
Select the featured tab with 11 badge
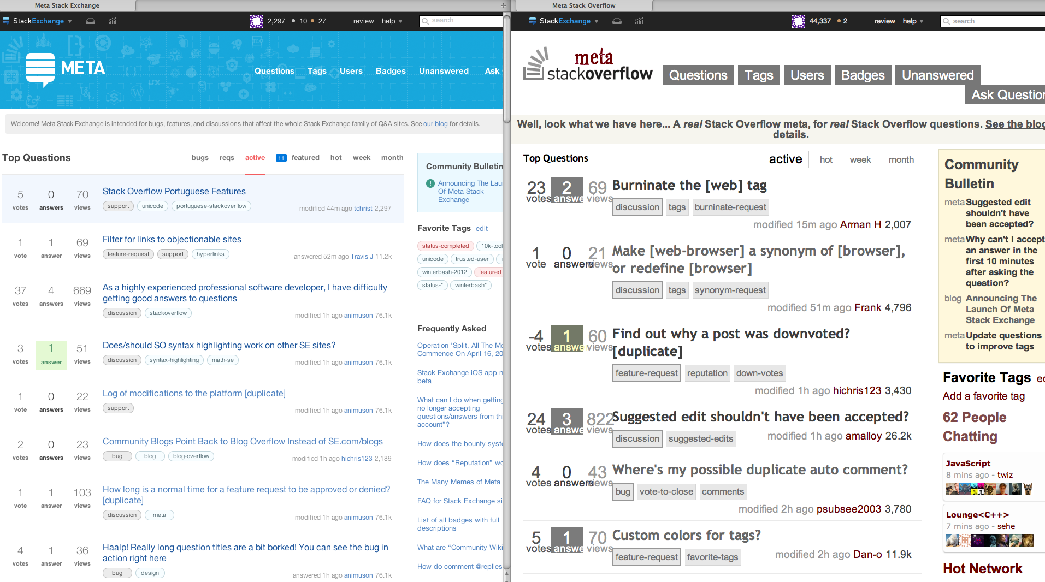(x=298, y=158)
